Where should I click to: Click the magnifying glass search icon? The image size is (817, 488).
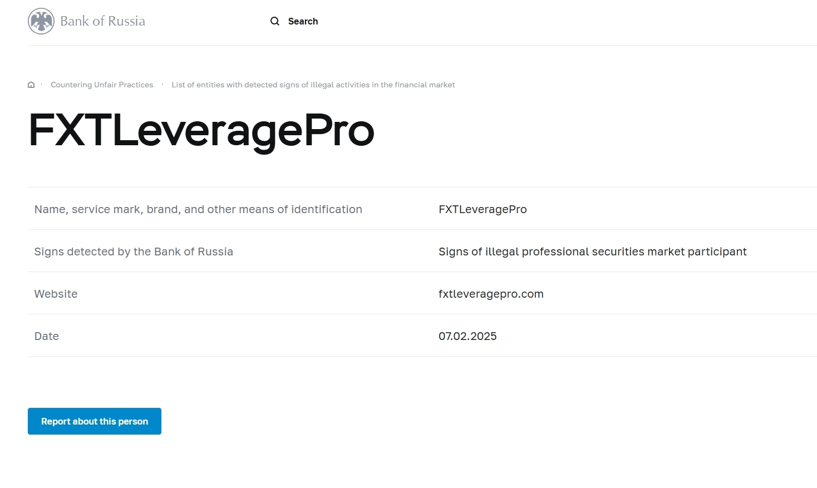[x=275, y=21]
